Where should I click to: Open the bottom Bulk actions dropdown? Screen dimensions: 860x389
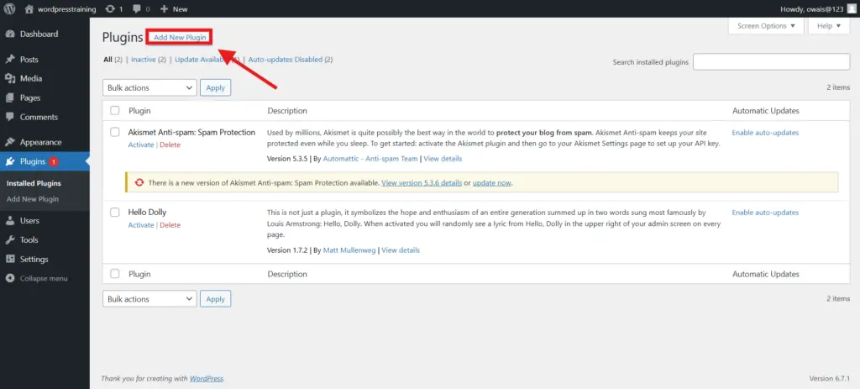(x=149, y=299)
